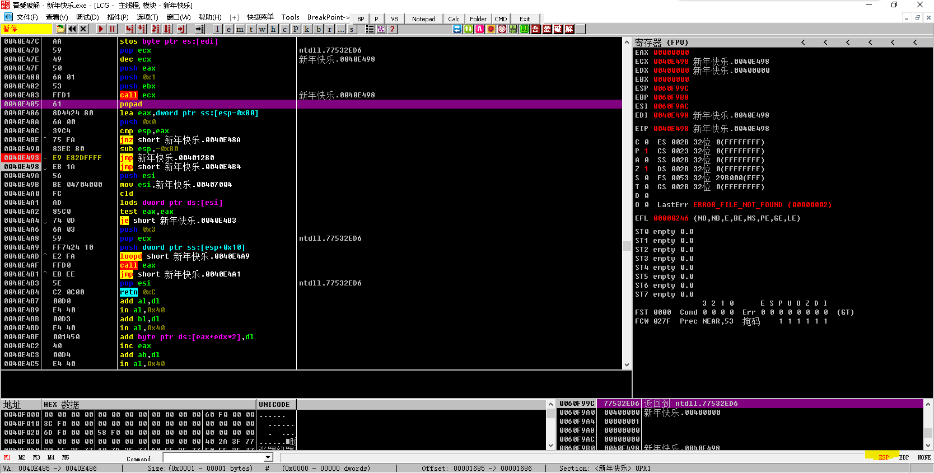The image size is (934, 473).
Task: Click the go-to-address arrow toolbar icon
Action: pyautogui.click(x=200, y=29)
